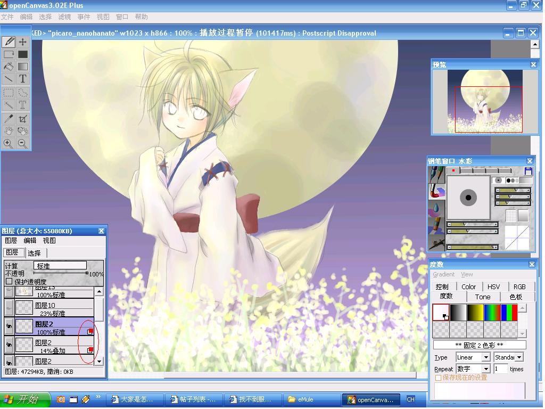The image size is (545, 409).
Task: Select the Move tool with four arrows
Action: [x=23, y=42]
